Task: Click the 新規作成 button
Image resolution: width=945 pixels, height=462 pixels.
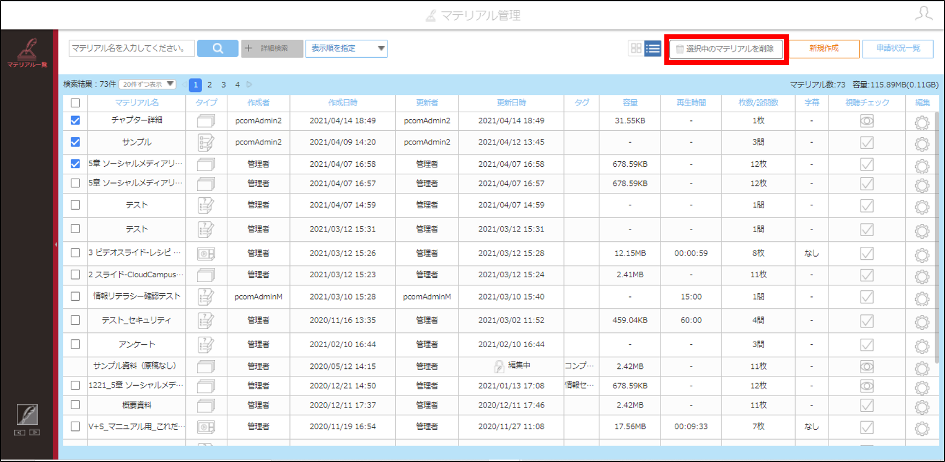Action: point(824,48)
